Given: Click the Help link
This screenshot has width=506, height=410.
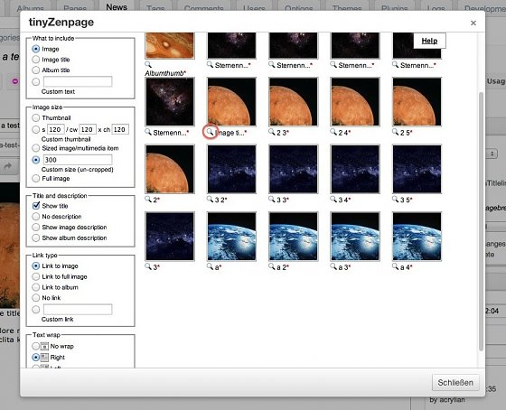Looking at the screenshot, I should (x=429, y=41).
